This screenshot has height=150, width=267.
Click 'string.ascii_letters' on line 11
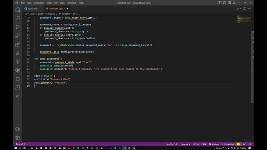pos(77,25)
